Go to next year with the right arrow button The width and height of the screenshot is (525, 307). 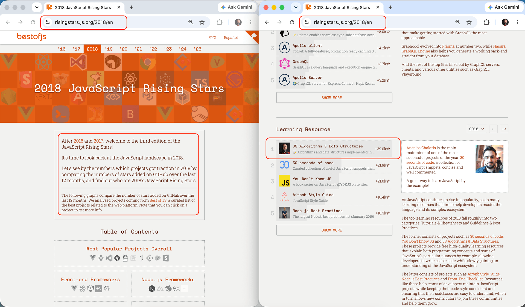click(x=504, y=129)
